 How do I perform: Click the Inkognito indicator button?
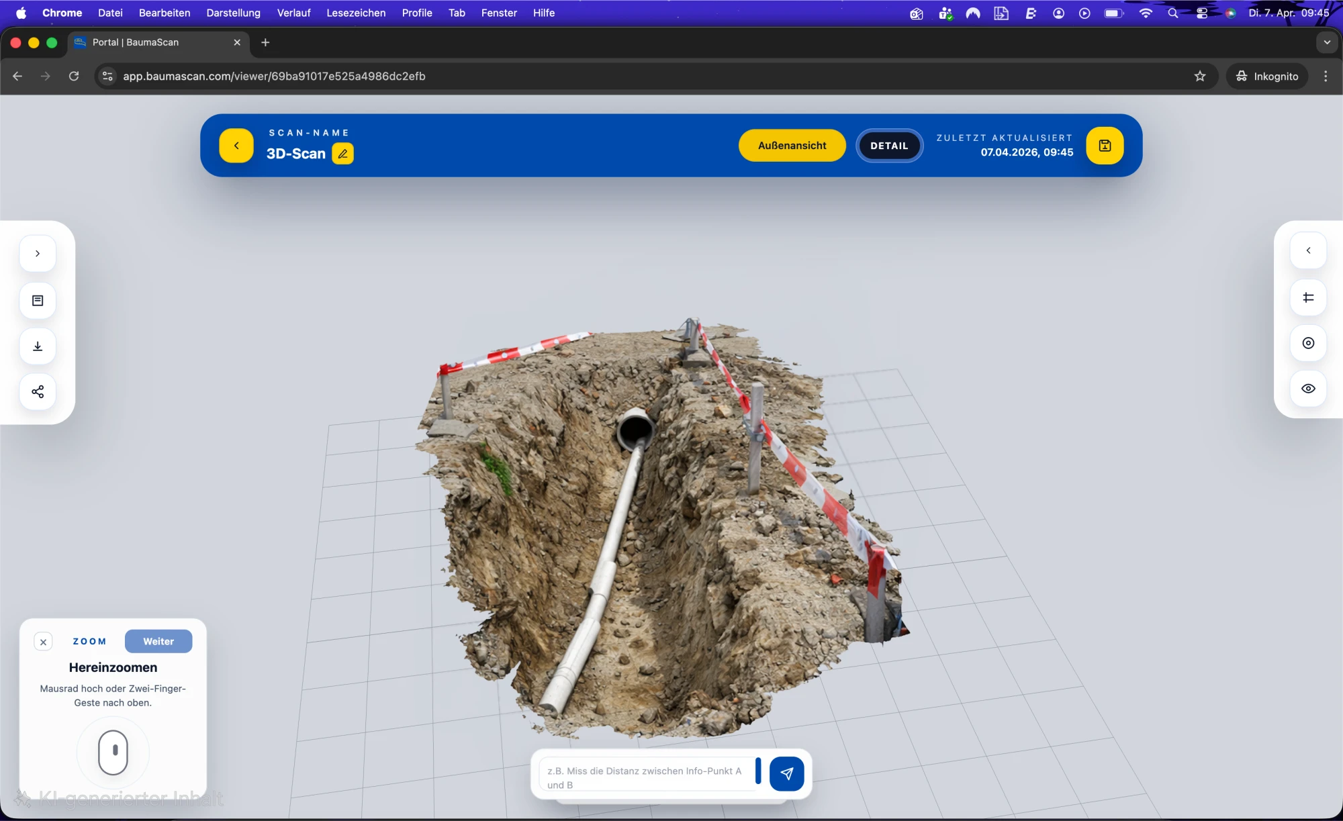coord(1267,76)
